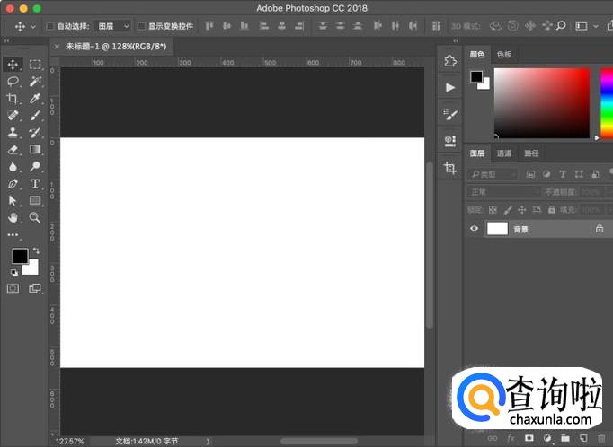Choose the Magic Wand tool

35,81
